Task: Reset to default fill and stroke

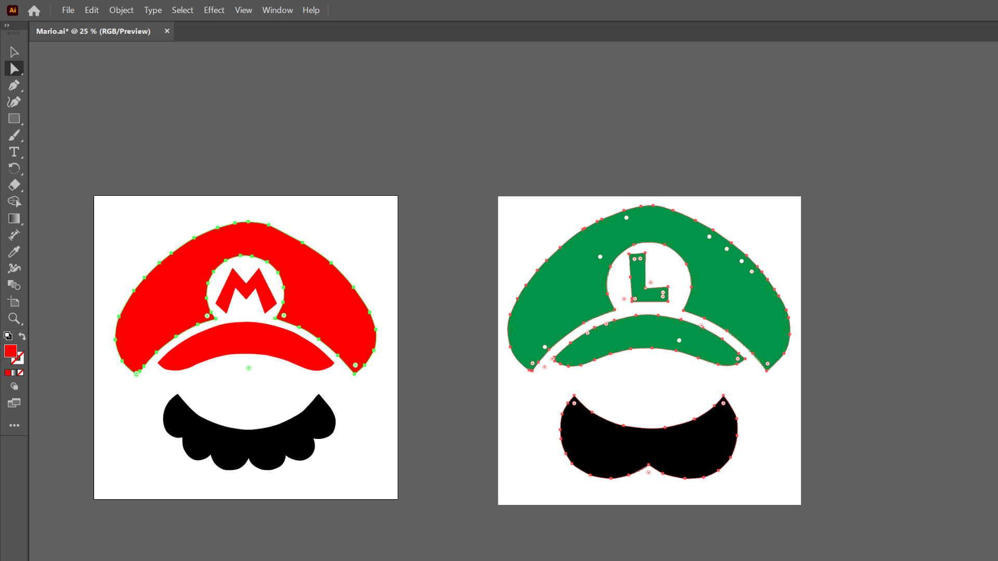Action: (x=8, y=336)
